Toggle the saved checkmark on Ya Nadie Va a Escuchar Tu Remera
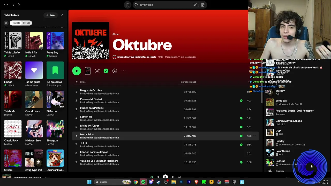331x186 pixels. pyautogui.click(x=241, y=162)
